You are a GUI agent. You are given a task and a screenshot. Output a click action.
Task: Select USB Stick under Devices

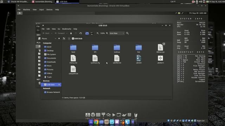(x=51, y=85)
